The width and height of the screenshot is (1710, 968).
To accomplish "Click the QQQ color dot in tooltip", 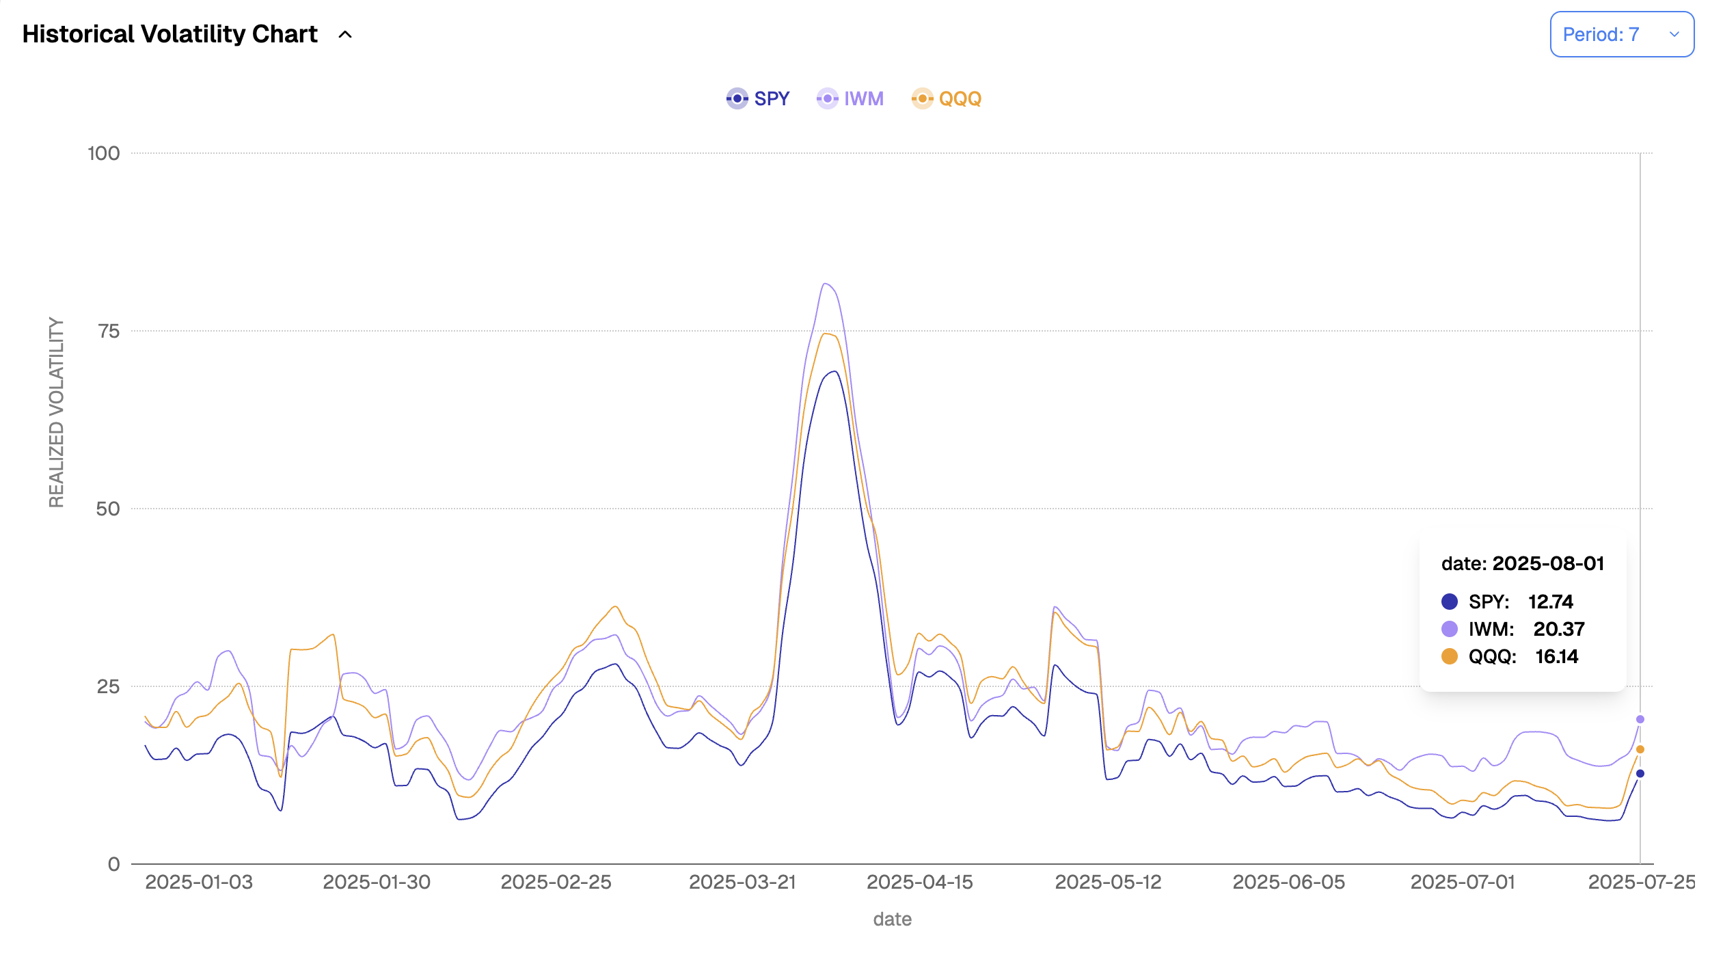I will [1449, 656].
